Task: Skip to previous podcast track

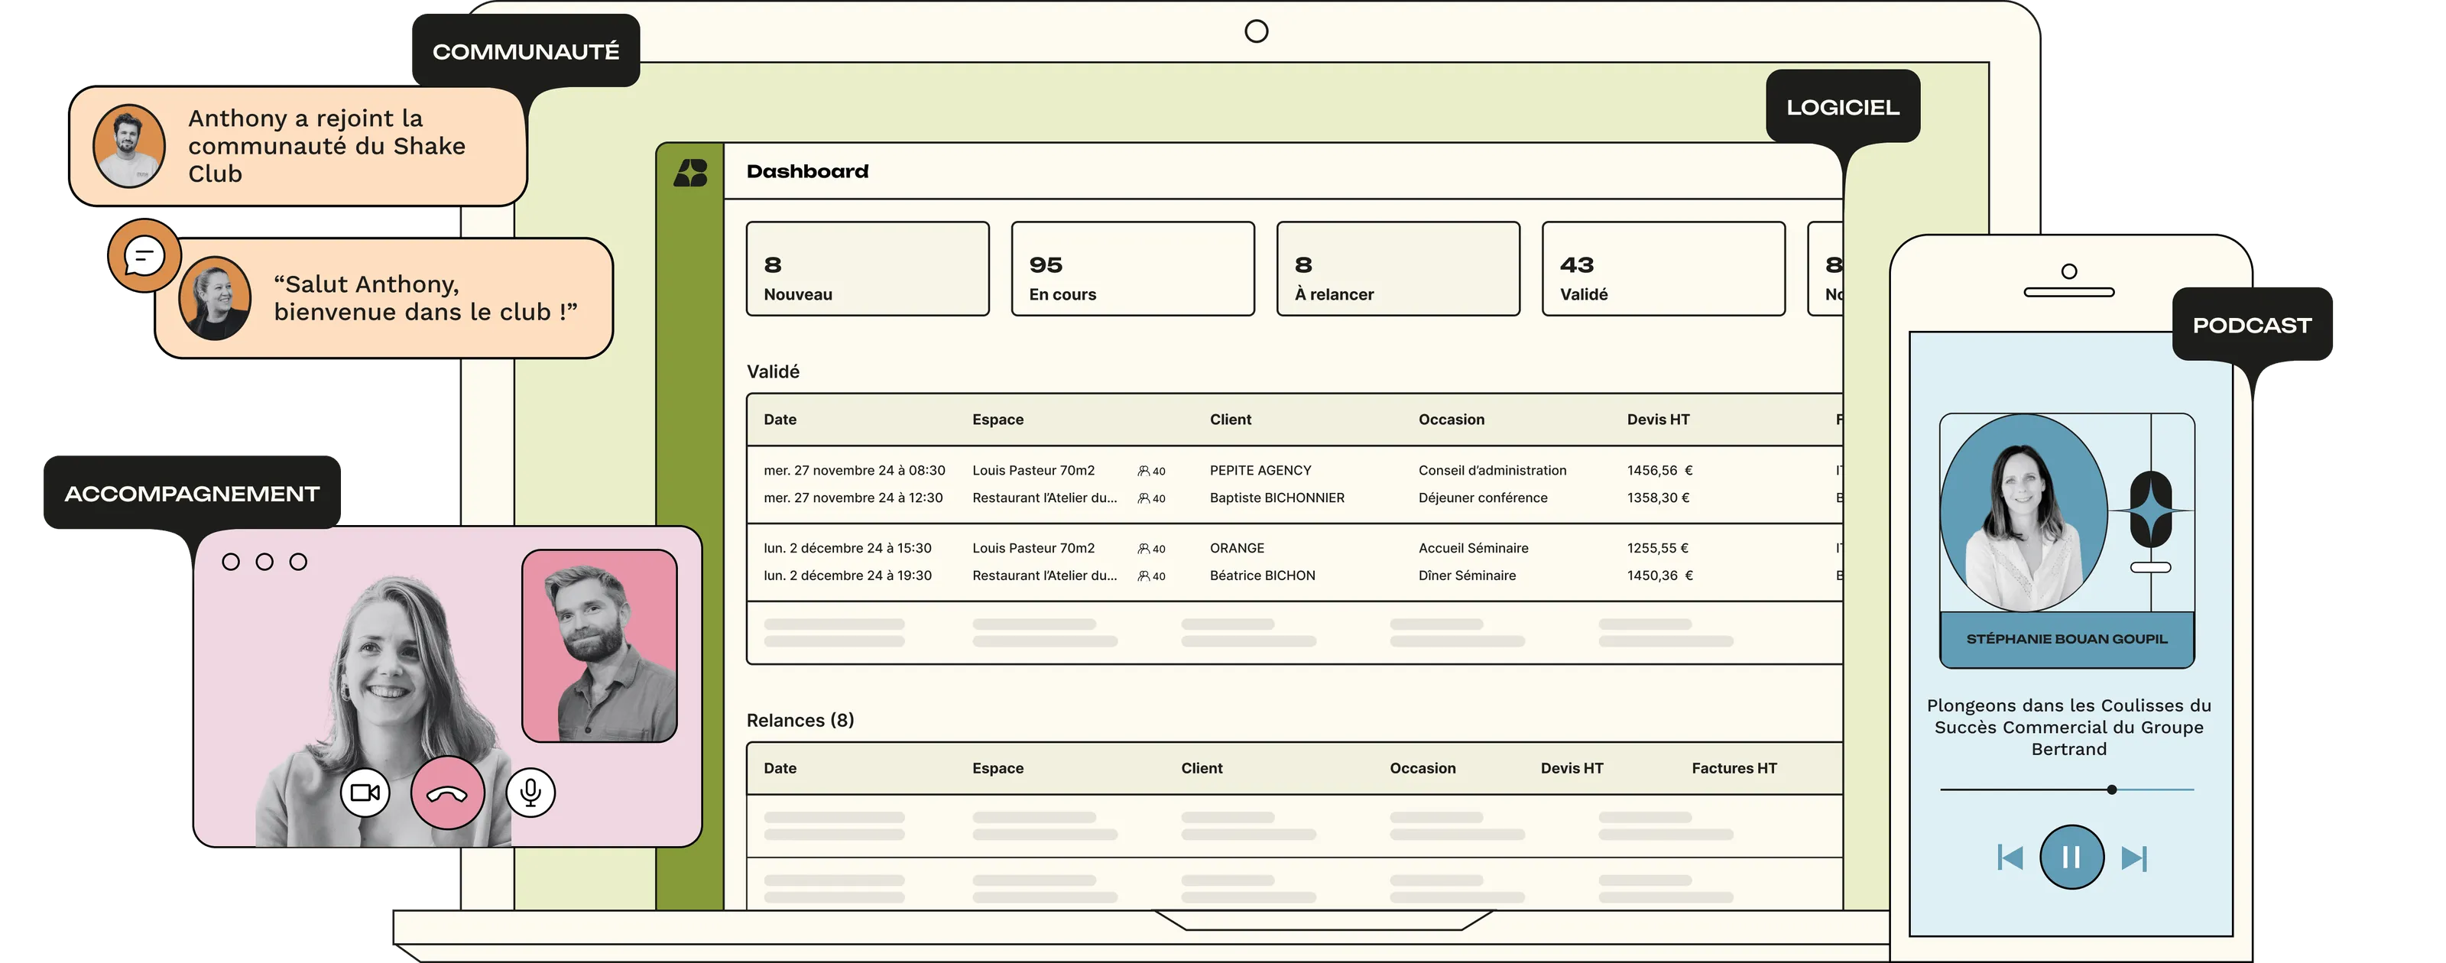Action: [2010, 858]
